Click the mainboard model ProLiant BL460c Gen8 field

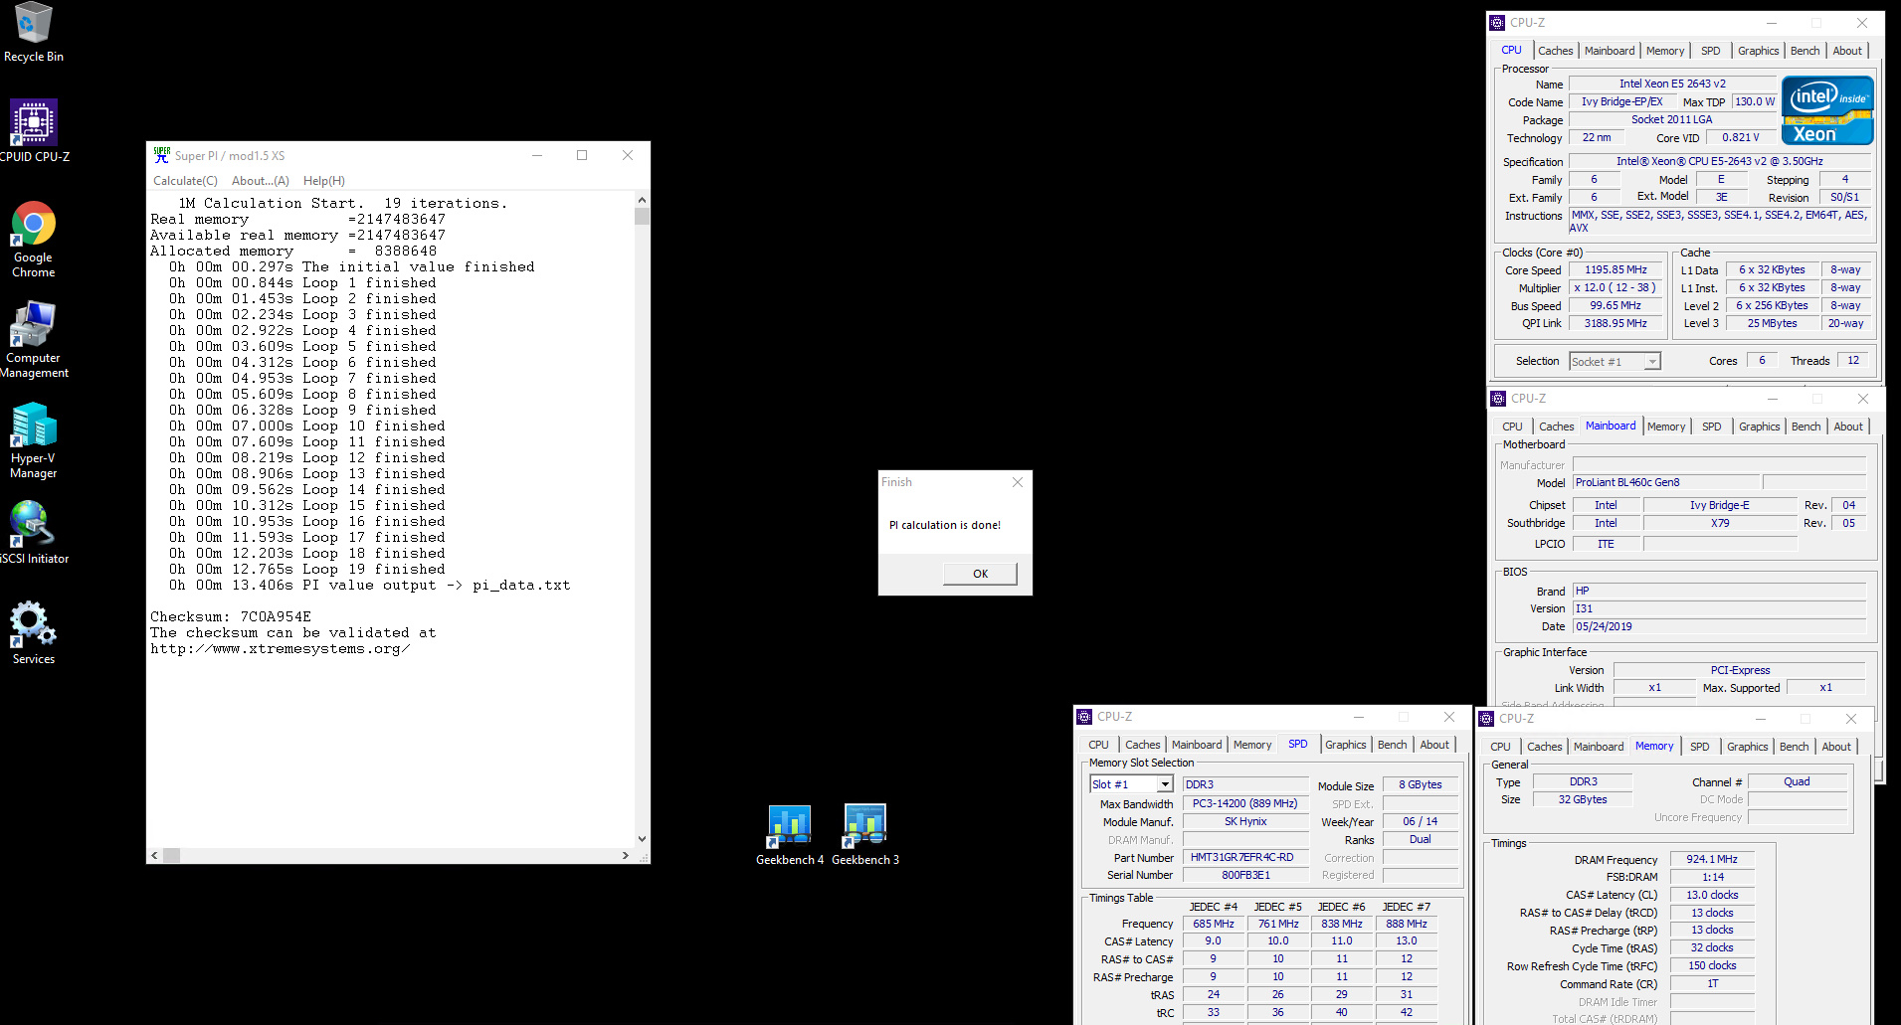tap(1666, 483)
